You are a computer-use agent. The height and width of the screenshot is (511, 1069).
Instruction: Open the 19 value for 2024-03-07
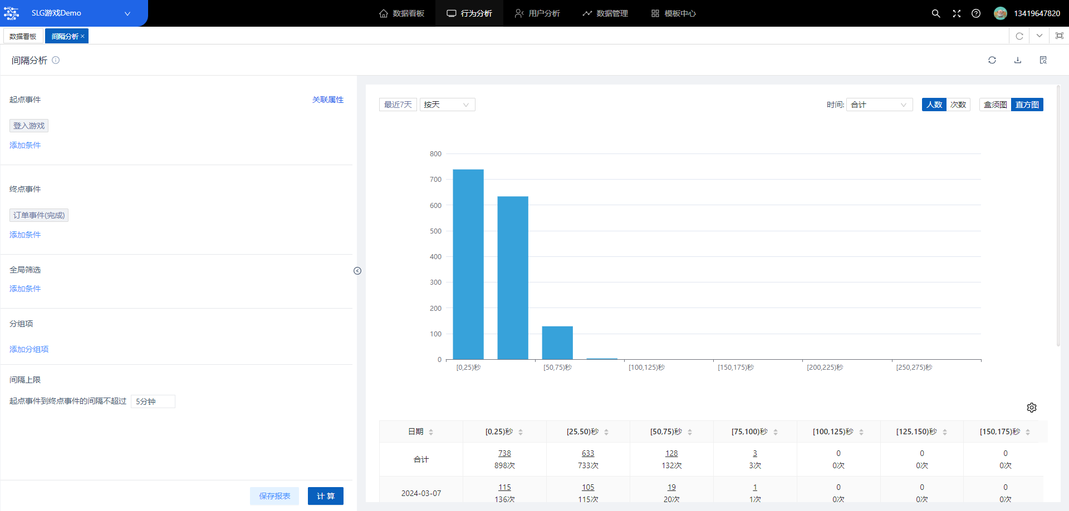(x=671, y=488)
